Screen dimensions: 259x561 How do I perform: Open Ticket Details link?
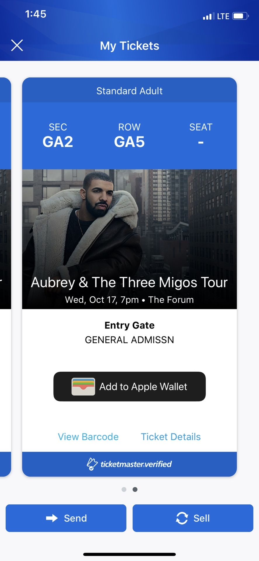coord(171,437)
